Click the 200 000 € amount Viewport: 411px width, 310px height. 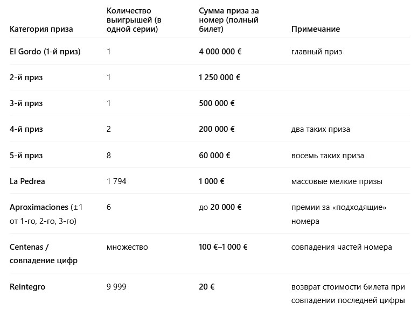(x=217, y=129)
